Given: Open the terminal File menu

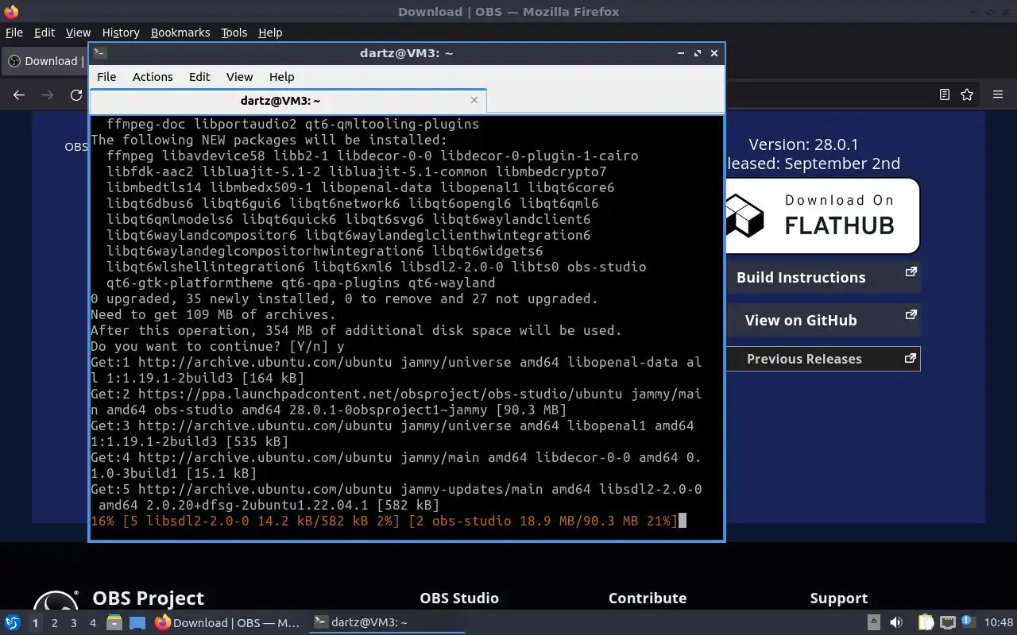Looking at the screenshot, I should [x=106, y=77].
